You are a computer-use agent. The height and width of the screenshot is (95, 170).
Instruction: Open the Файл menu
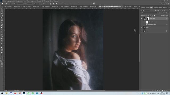4,1
